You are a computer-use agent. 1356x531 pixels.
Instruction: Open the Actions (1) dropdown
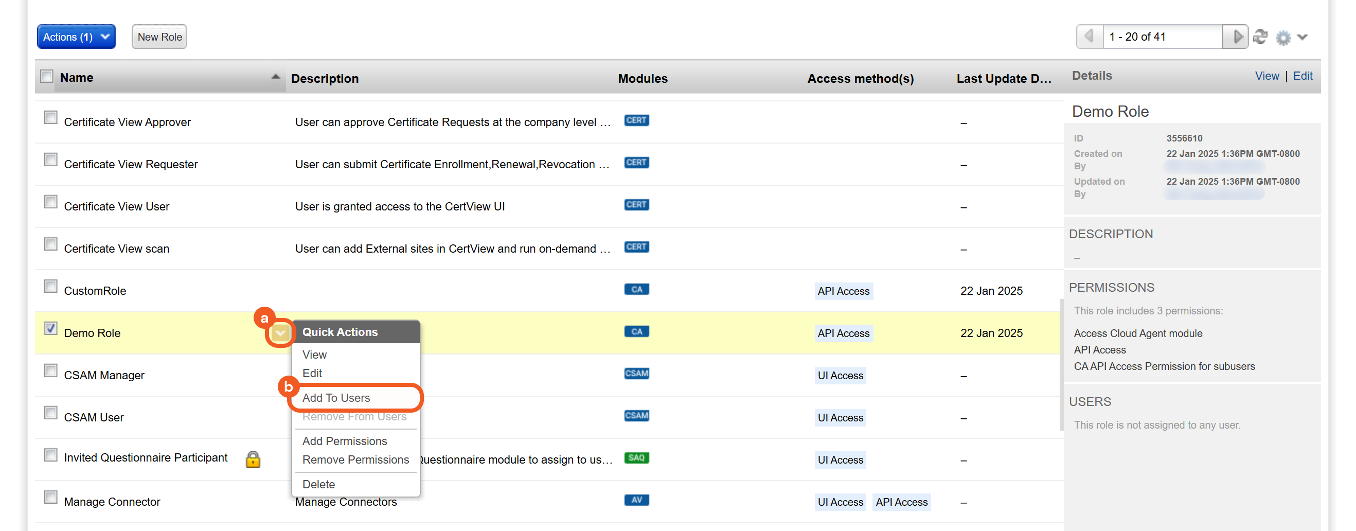click(x=76, y=37)
